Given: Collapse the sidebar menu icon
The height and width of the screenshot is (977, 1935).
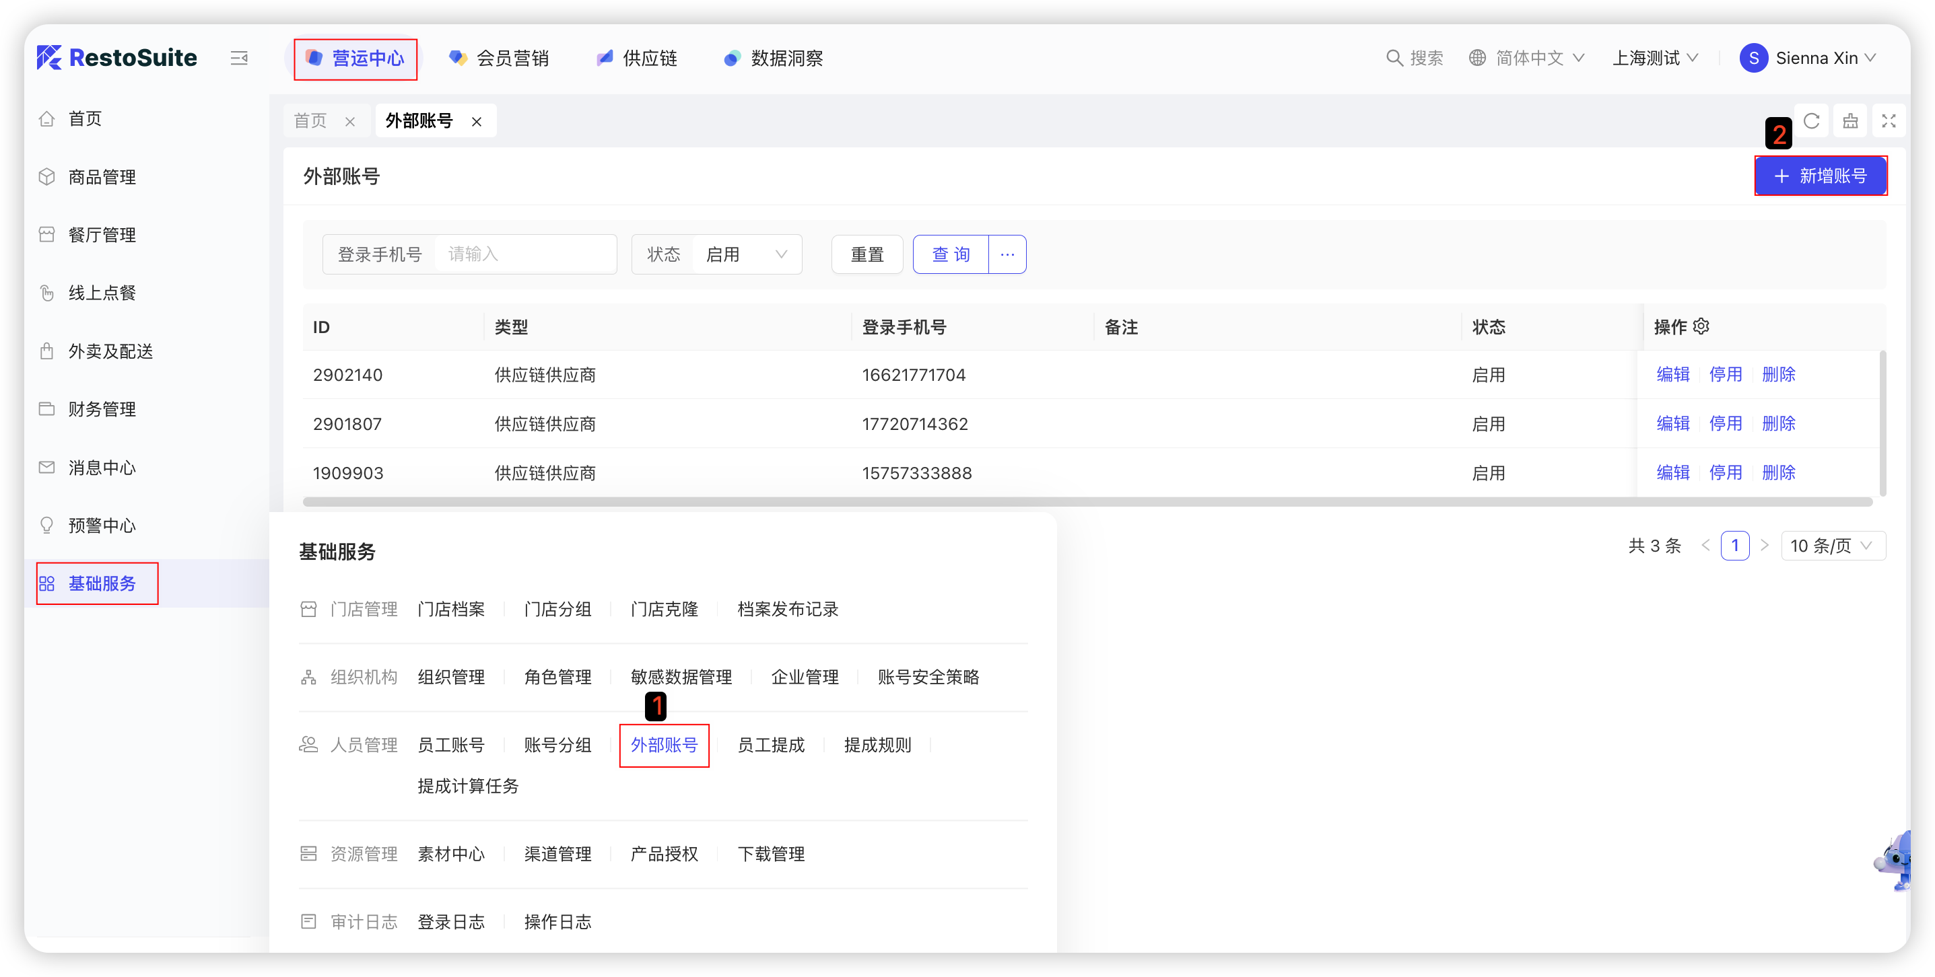Looking at the screenshot, I should (x=239, y=58).
